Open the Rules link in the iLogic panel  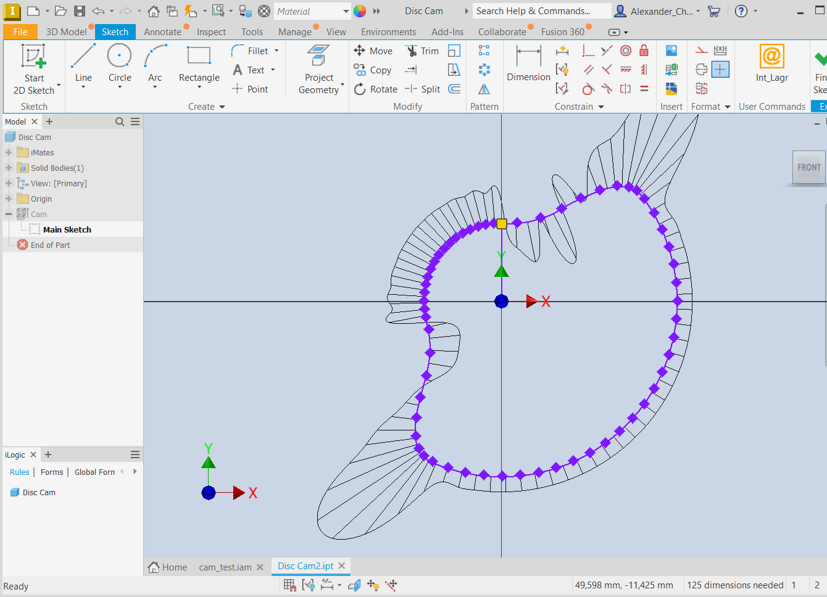19,472
